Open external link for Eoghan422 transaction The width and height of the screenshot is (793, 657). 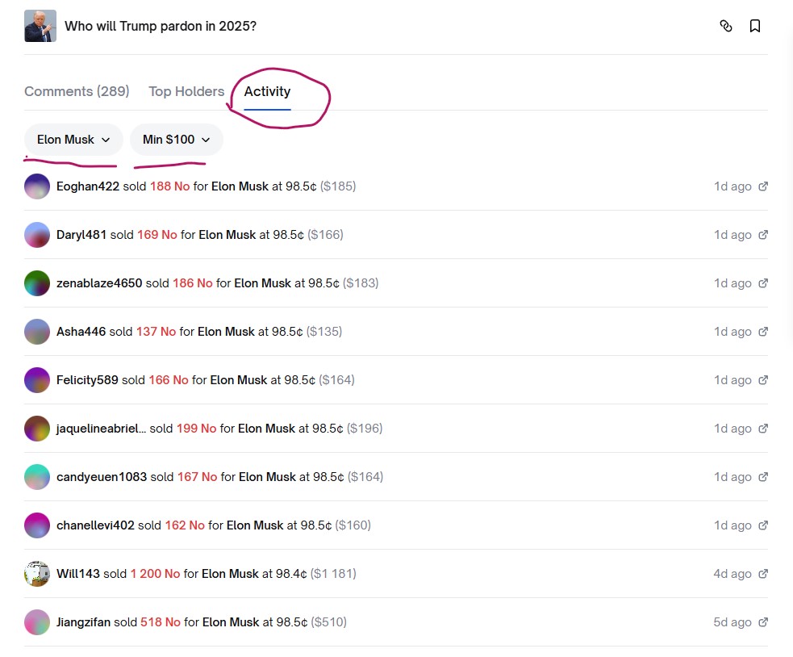[x=763, y=186]
